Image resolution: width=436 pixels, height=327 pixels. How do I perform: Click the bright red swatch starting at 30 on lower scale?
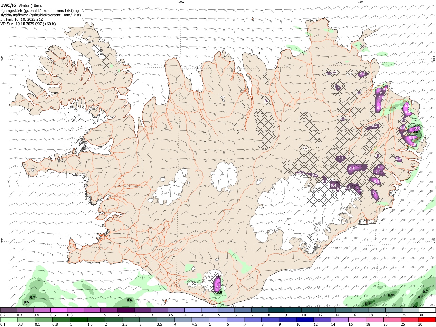[x=427, y=320]
